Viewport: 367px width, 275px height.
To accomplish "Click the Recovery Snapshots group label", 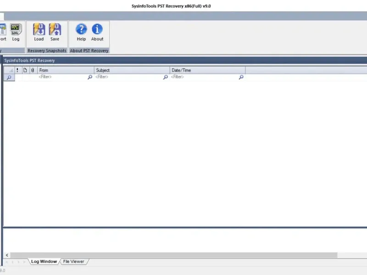I will coord(47,50).
